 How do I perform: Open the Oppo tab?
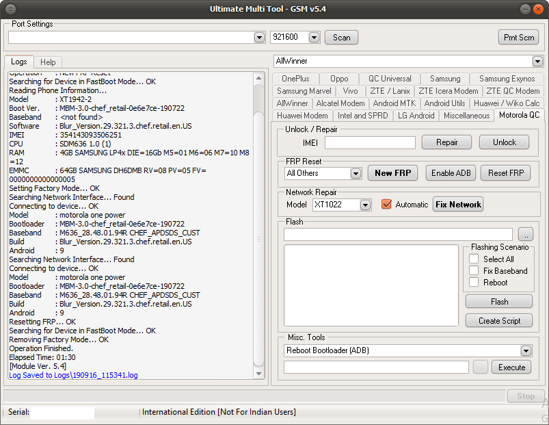(x=339, y=79)
